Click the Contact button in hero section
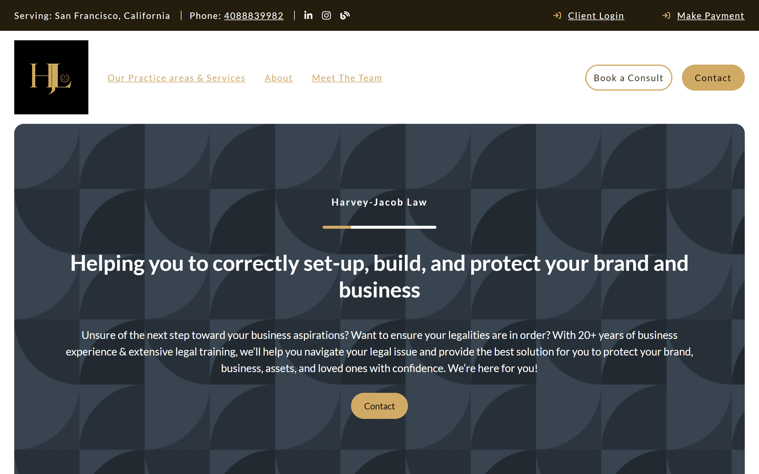Image resolution: width=759 pixels, height=474 pixels. [379, 405]
